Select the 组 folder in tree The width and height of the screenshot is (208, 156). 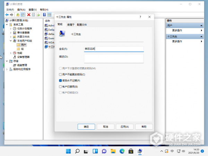pyautogui.click(x=20, y=49)
